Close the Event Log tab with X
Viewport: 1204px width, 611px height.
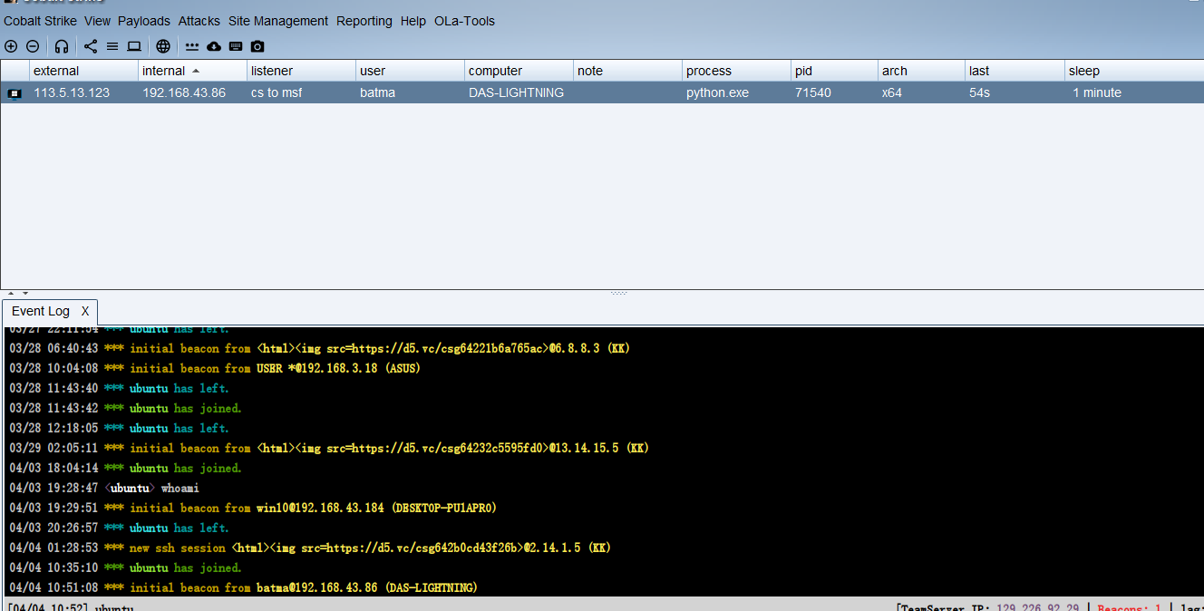pyautogui.click(x=85, y=311)
